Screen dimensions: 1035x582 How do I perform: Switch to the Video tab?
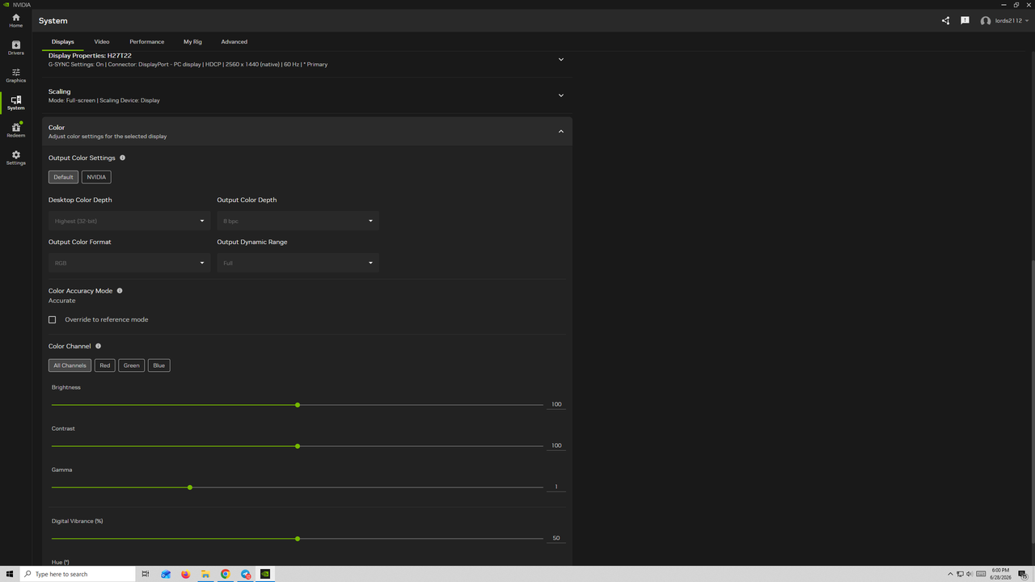click(x=102, y=41)
